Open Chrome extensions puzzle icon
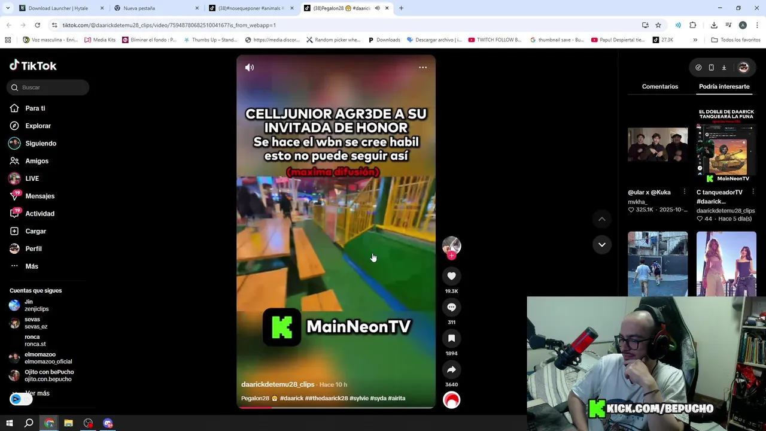Image resolution: width=766 pixels, height=431 pixels. [x=693, y=25]
